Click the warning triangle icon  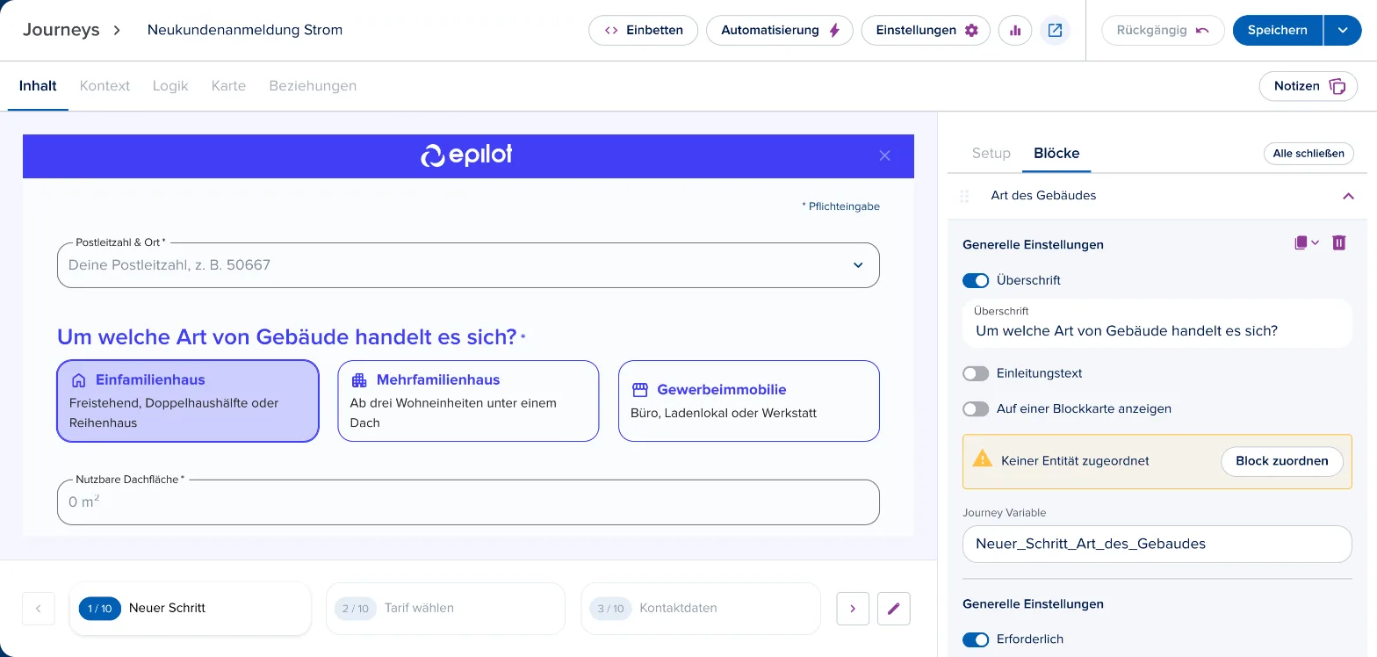(x=982, y=459)
